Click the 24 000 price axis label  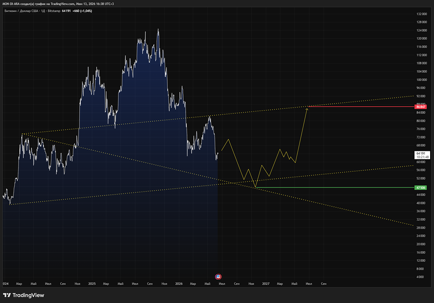click(421, 236)
